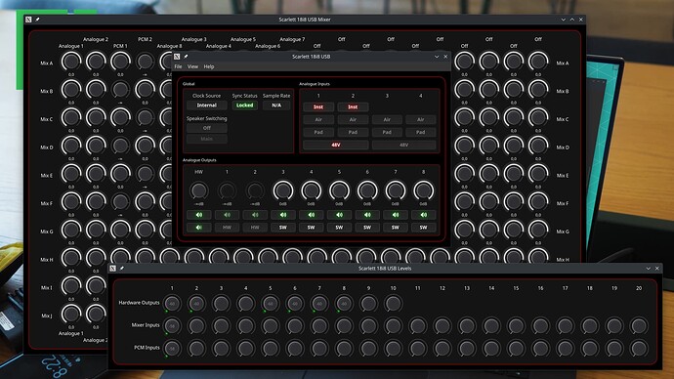Open the Clock Source Internal dropdown
This screenshot has width=674, height=379.
point(207,105)
